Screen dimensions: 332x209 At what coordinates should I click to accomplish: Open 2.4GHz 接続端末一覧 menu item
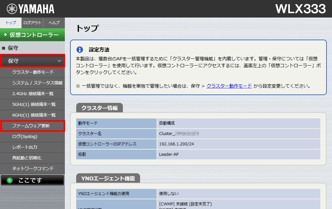(x=32, y=94)
